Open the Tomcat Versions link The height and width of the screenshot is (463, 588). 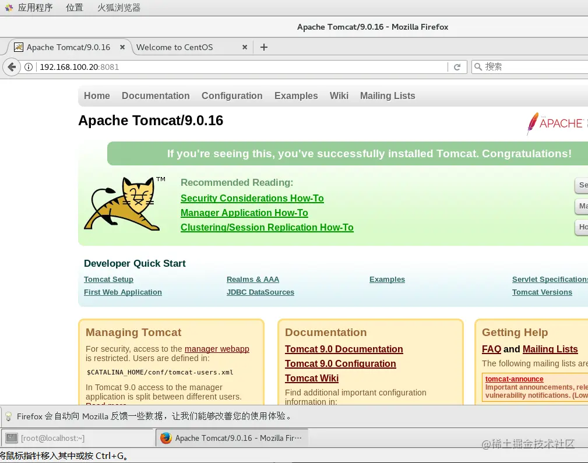(542, 292)
